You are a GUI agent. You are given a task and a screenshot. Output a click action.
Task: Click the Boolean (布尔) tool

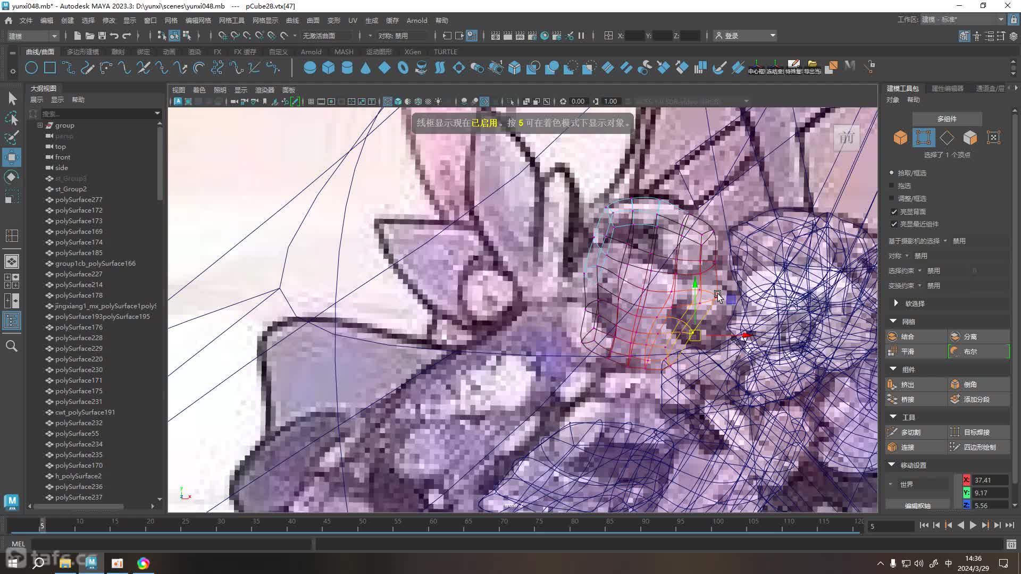[978, 351]
